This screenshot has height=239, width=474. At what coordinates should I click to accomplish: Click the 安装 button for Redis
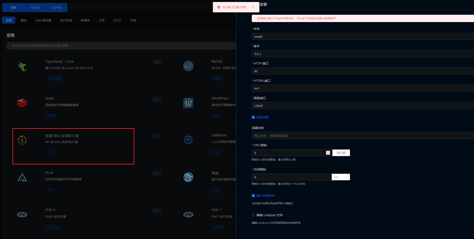pos(157,99)
